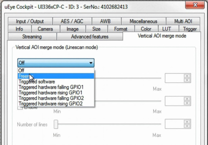
Task: Increase Number of lines with up arrow
Action: click(187, 122)
